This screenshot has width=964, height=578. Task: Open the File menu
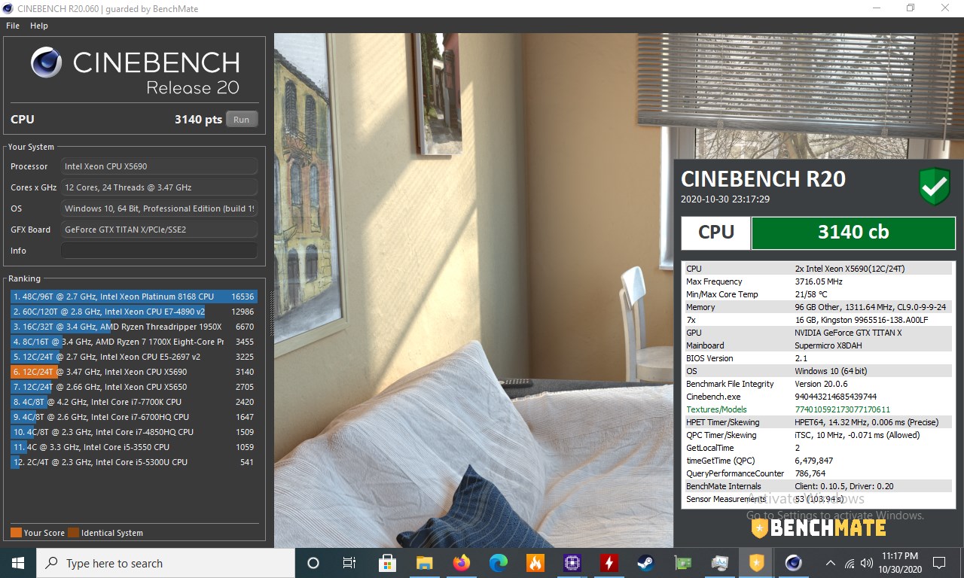pos(12,26)
